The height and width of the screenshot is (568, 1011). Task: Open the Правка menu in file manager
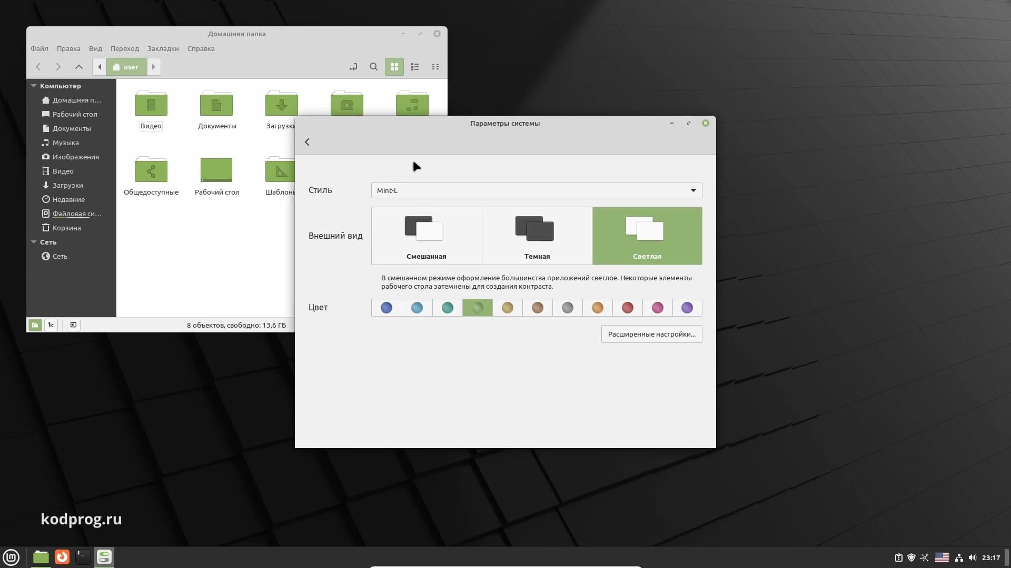[x=68, y=48]
